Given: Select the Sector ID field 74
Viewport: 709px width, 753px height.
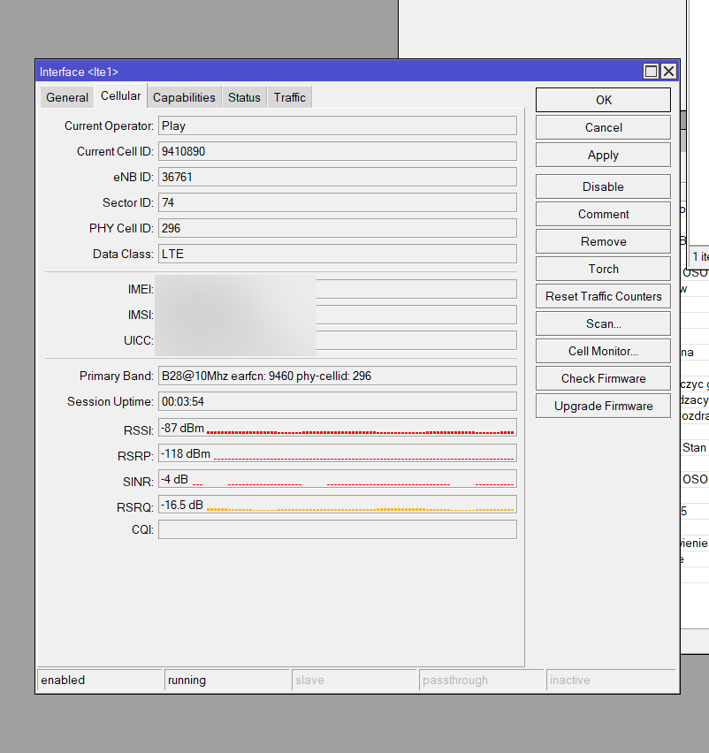Looking at the screenshot, I should [338, 202].
